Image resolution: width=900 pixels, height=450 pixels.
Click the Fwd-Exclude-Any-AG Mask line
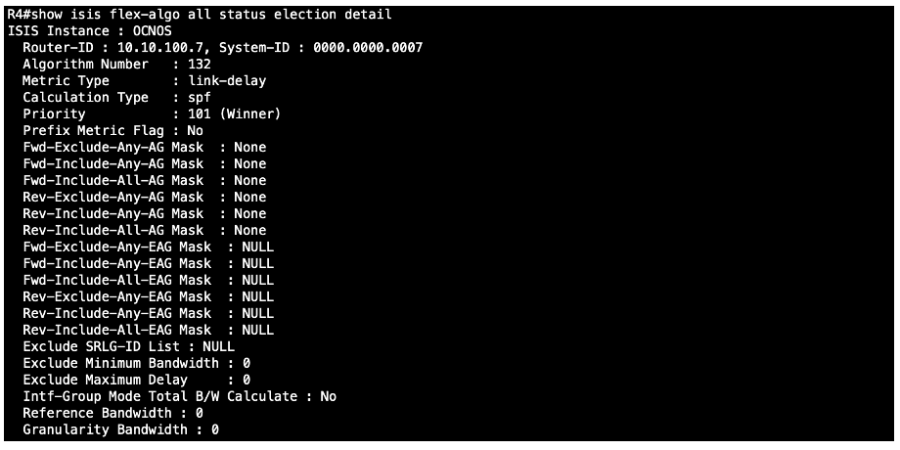click(145, 148)
